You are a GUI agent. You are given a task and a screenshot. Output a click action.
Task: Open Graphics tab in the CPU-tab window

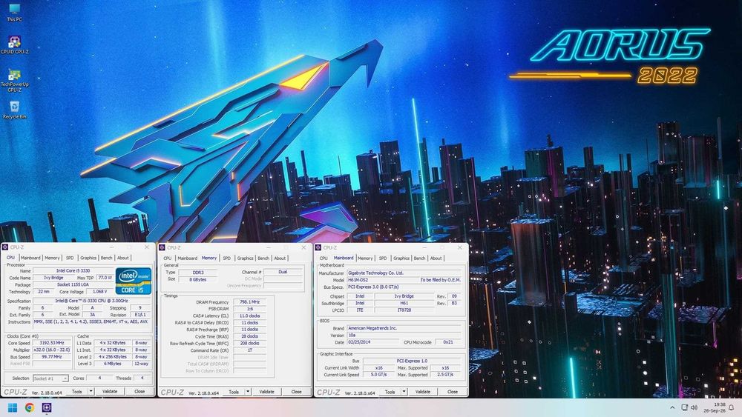pos(88,258)
